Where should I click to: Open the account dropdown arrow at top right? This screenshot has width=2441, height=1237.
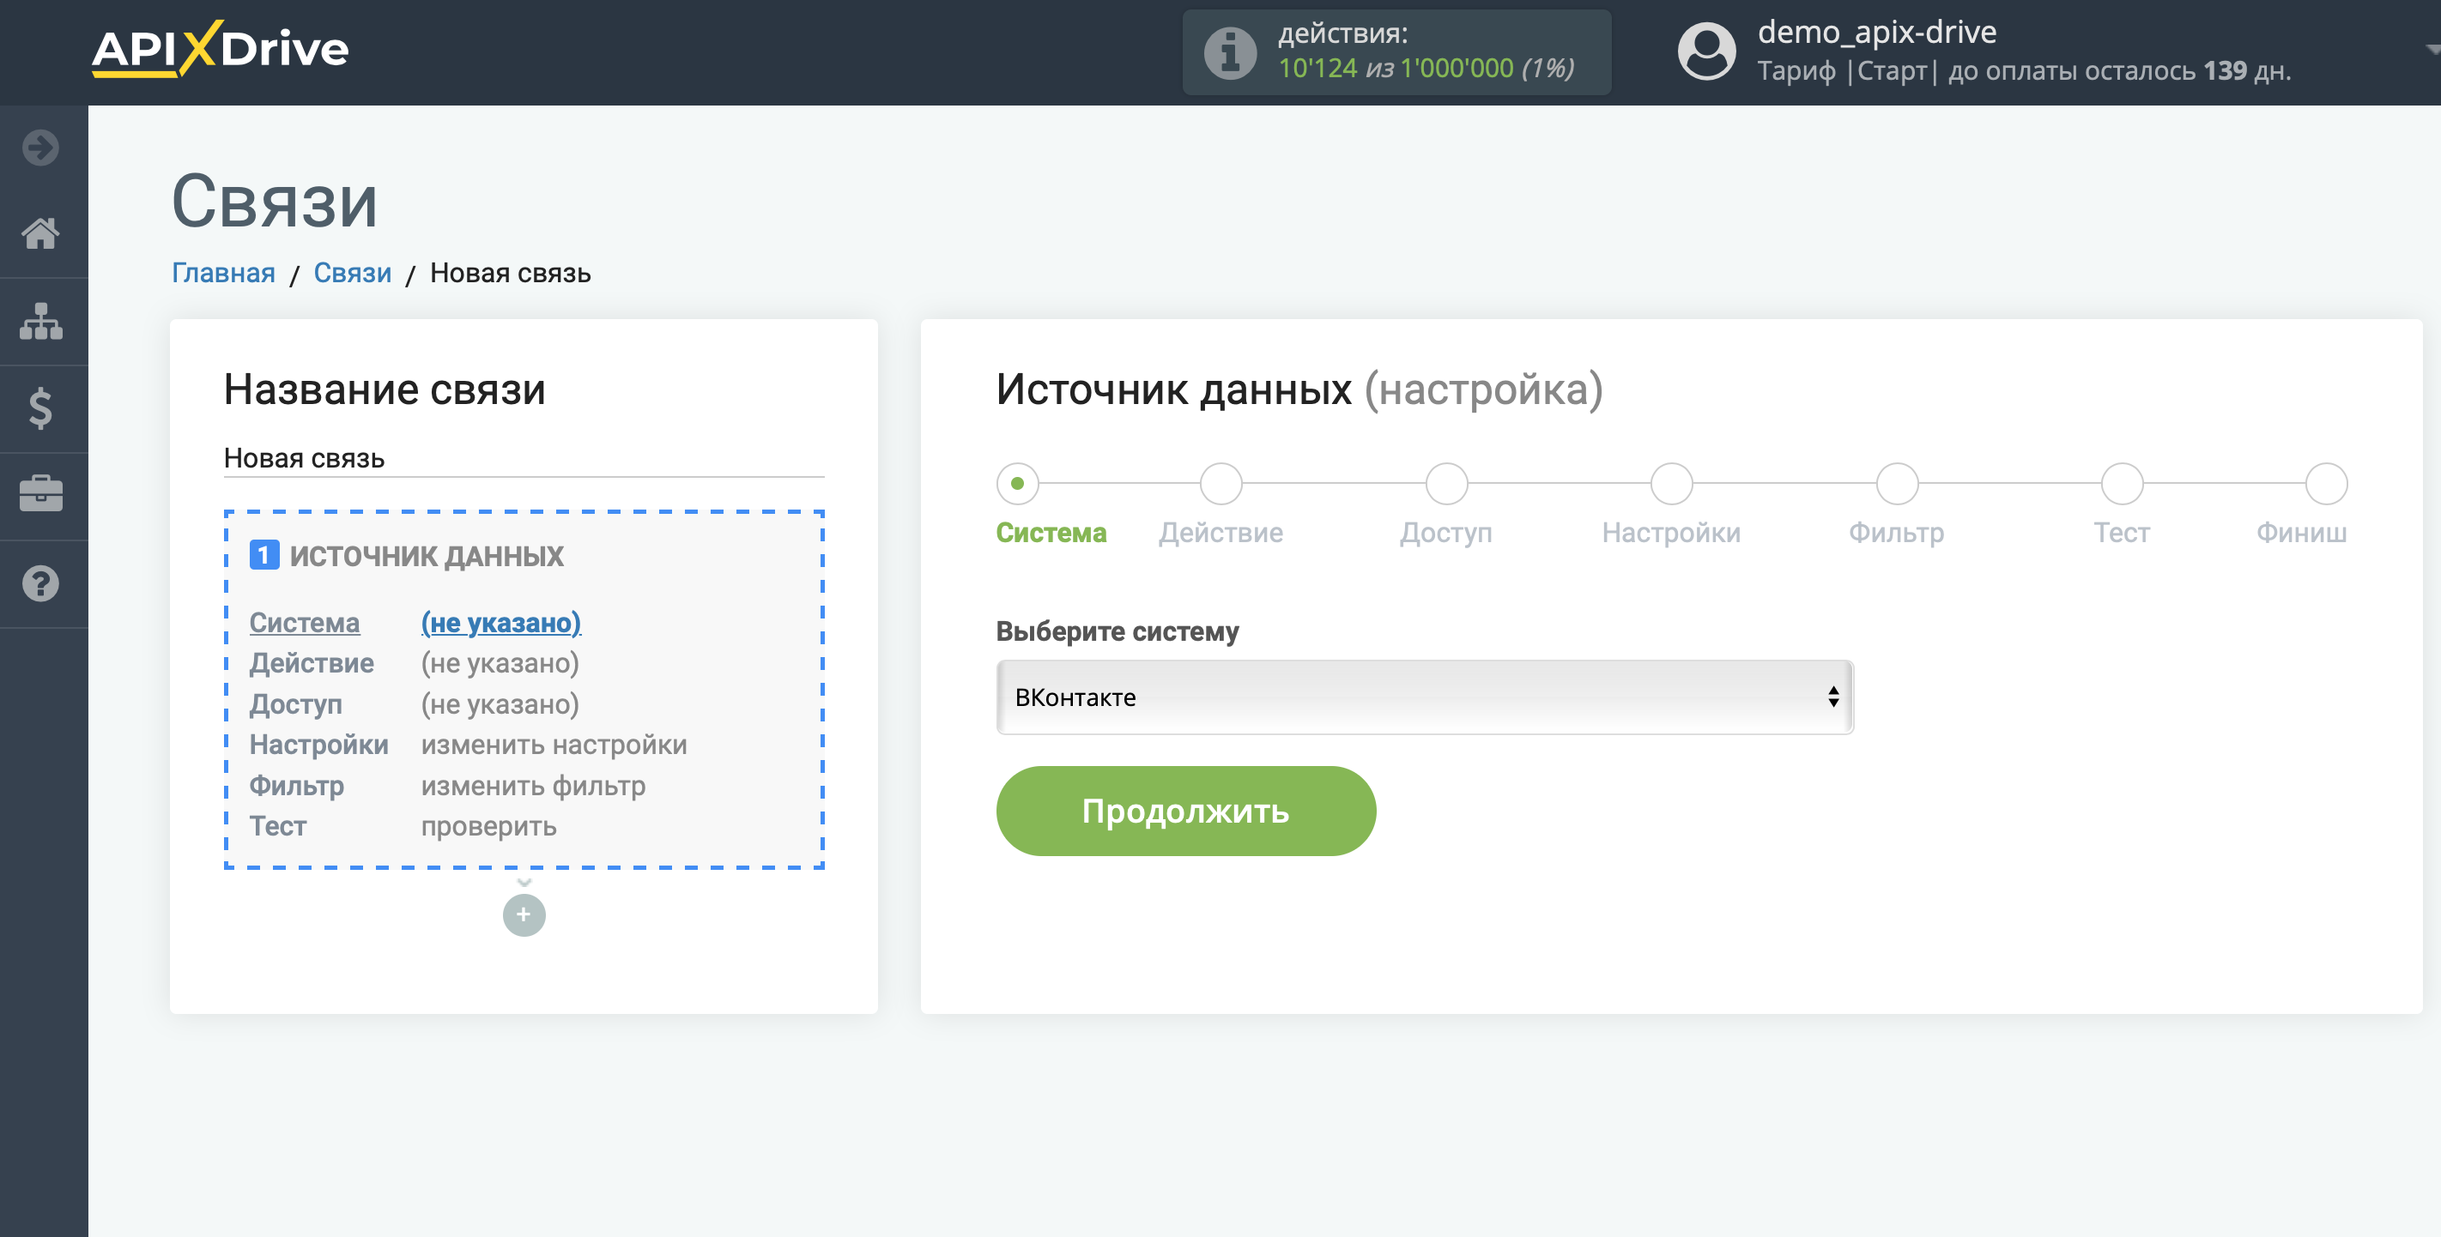click(2432, 49)
